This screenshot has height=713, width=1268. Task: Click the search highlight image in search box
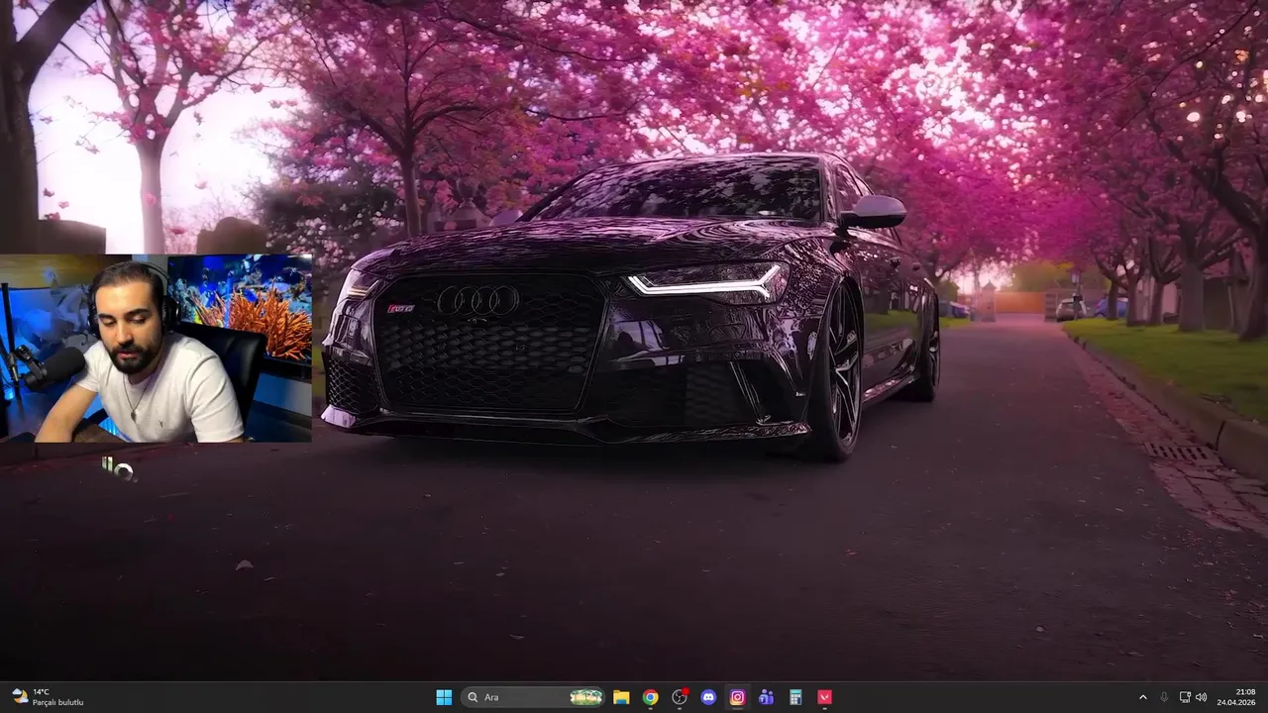click(586, 697)
